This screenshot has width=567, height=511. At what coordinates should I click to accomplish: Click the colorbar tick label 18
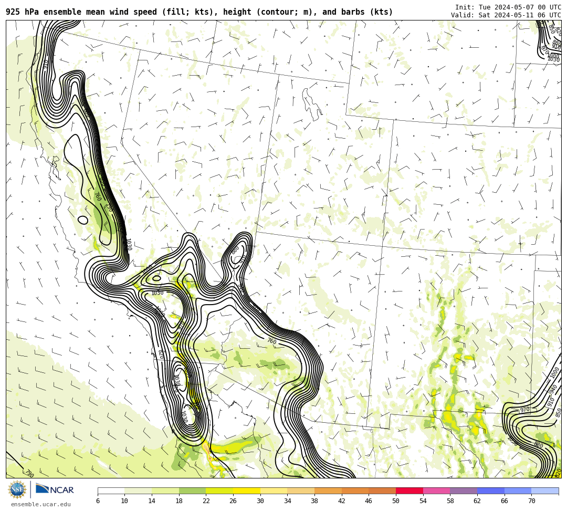[x=179, y=501]
